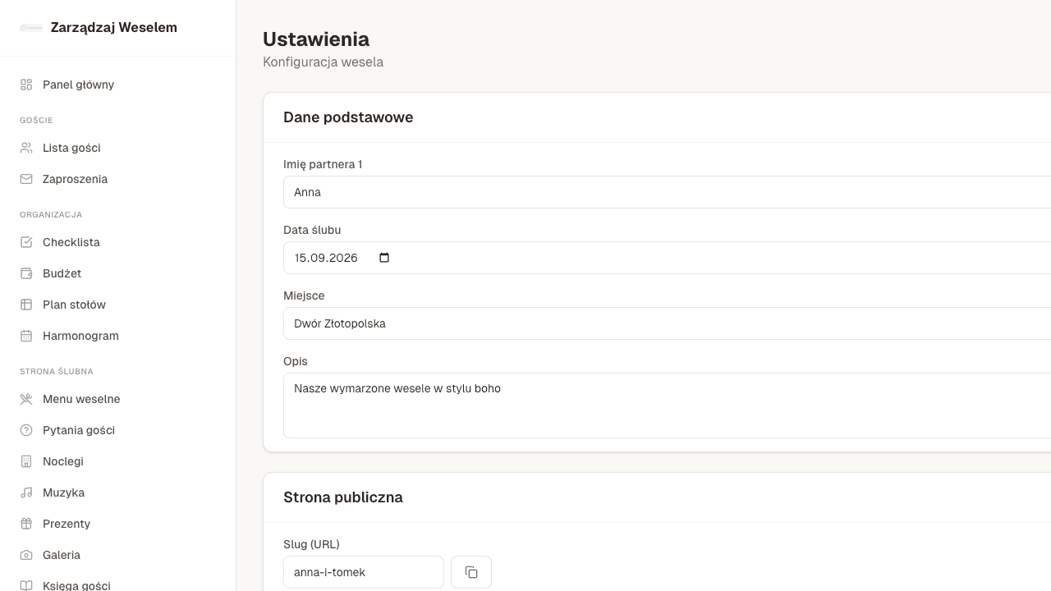Click the Muzyka music note icon
The image size is (1051, 591).
pyautogui.click(x=25, y=492)
